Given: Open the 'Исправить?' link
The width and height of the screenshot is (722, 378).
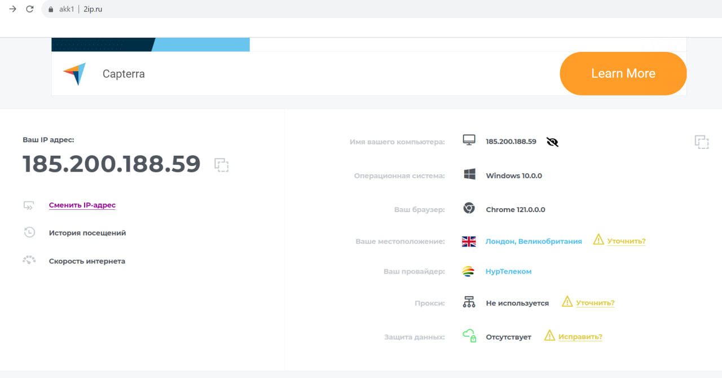Looking at the screenshot, I should pos(580,337).
